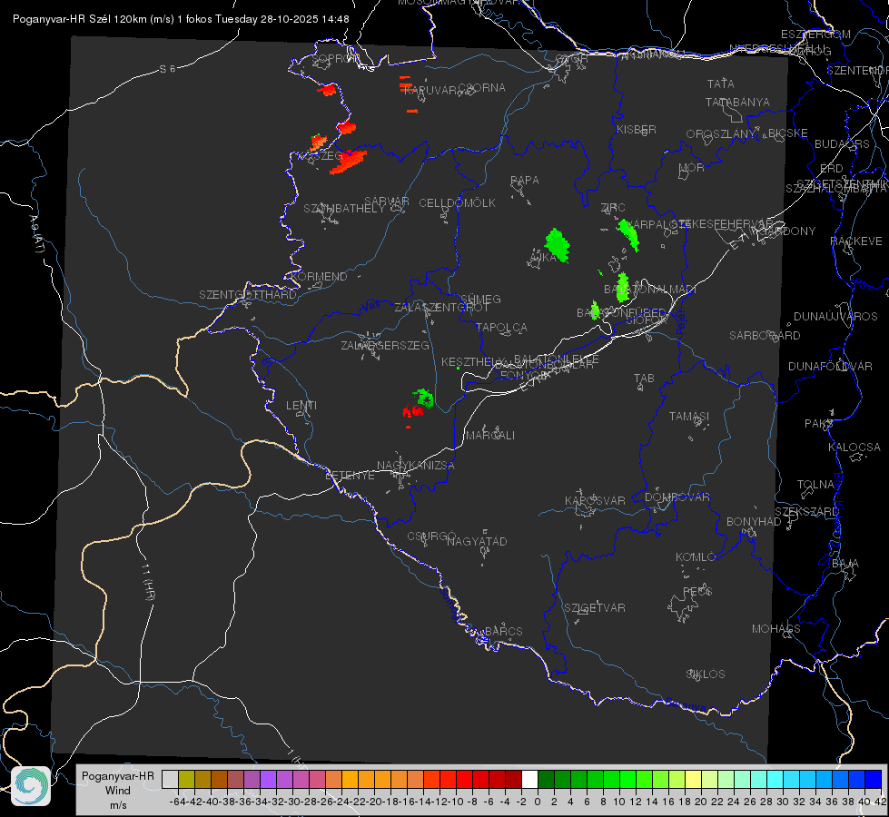Click the radar title text with date and time
This screenshot has width=889, height=817.
tap(181, 19)
